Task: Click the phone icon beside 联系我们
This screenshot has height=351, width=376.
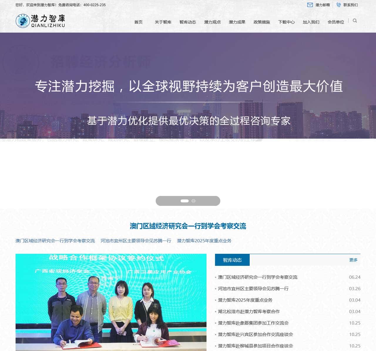Action: [x=338, y=5]
